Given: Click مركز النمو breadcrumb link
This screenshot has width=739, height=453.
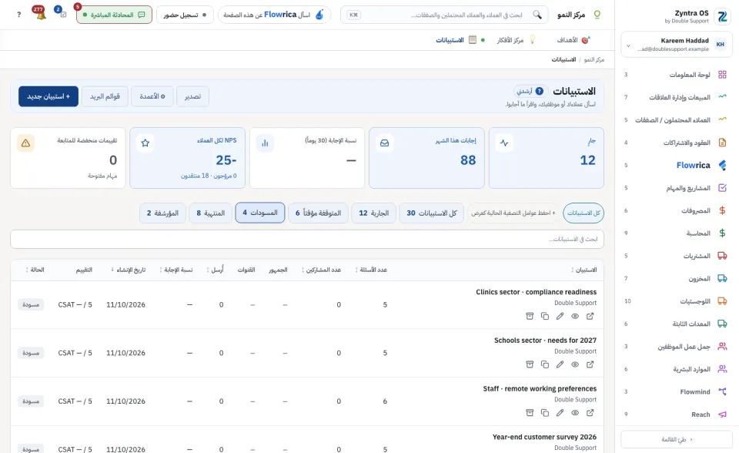Looking at the screenshot, I should (594, 59).
